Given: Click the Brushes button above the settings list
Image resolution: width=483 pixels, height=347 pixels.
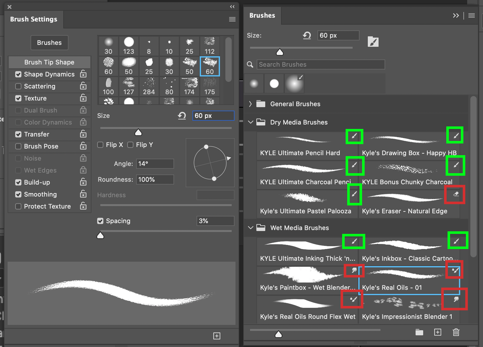Looking at the screenshot, I should coord(49,42).
